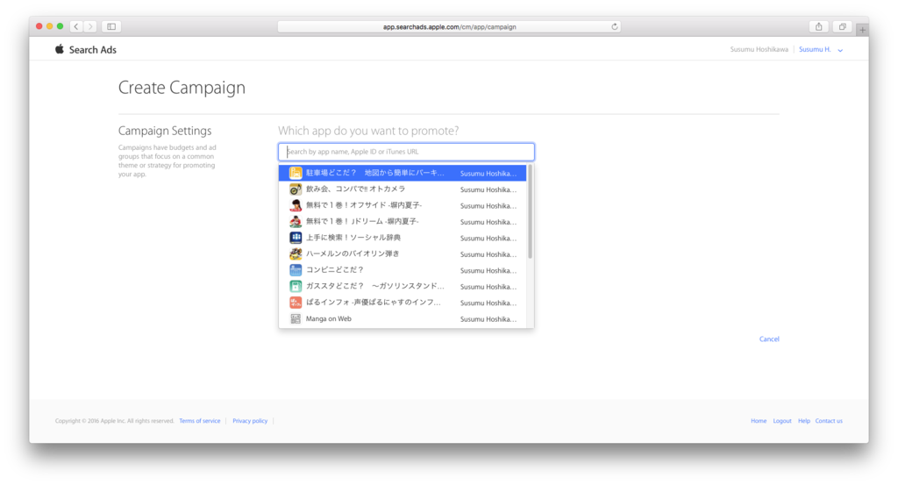Select 飲み会、コンパで!! オトカメラ entry
Screen dimensions: 898x485
click(402, 189)
